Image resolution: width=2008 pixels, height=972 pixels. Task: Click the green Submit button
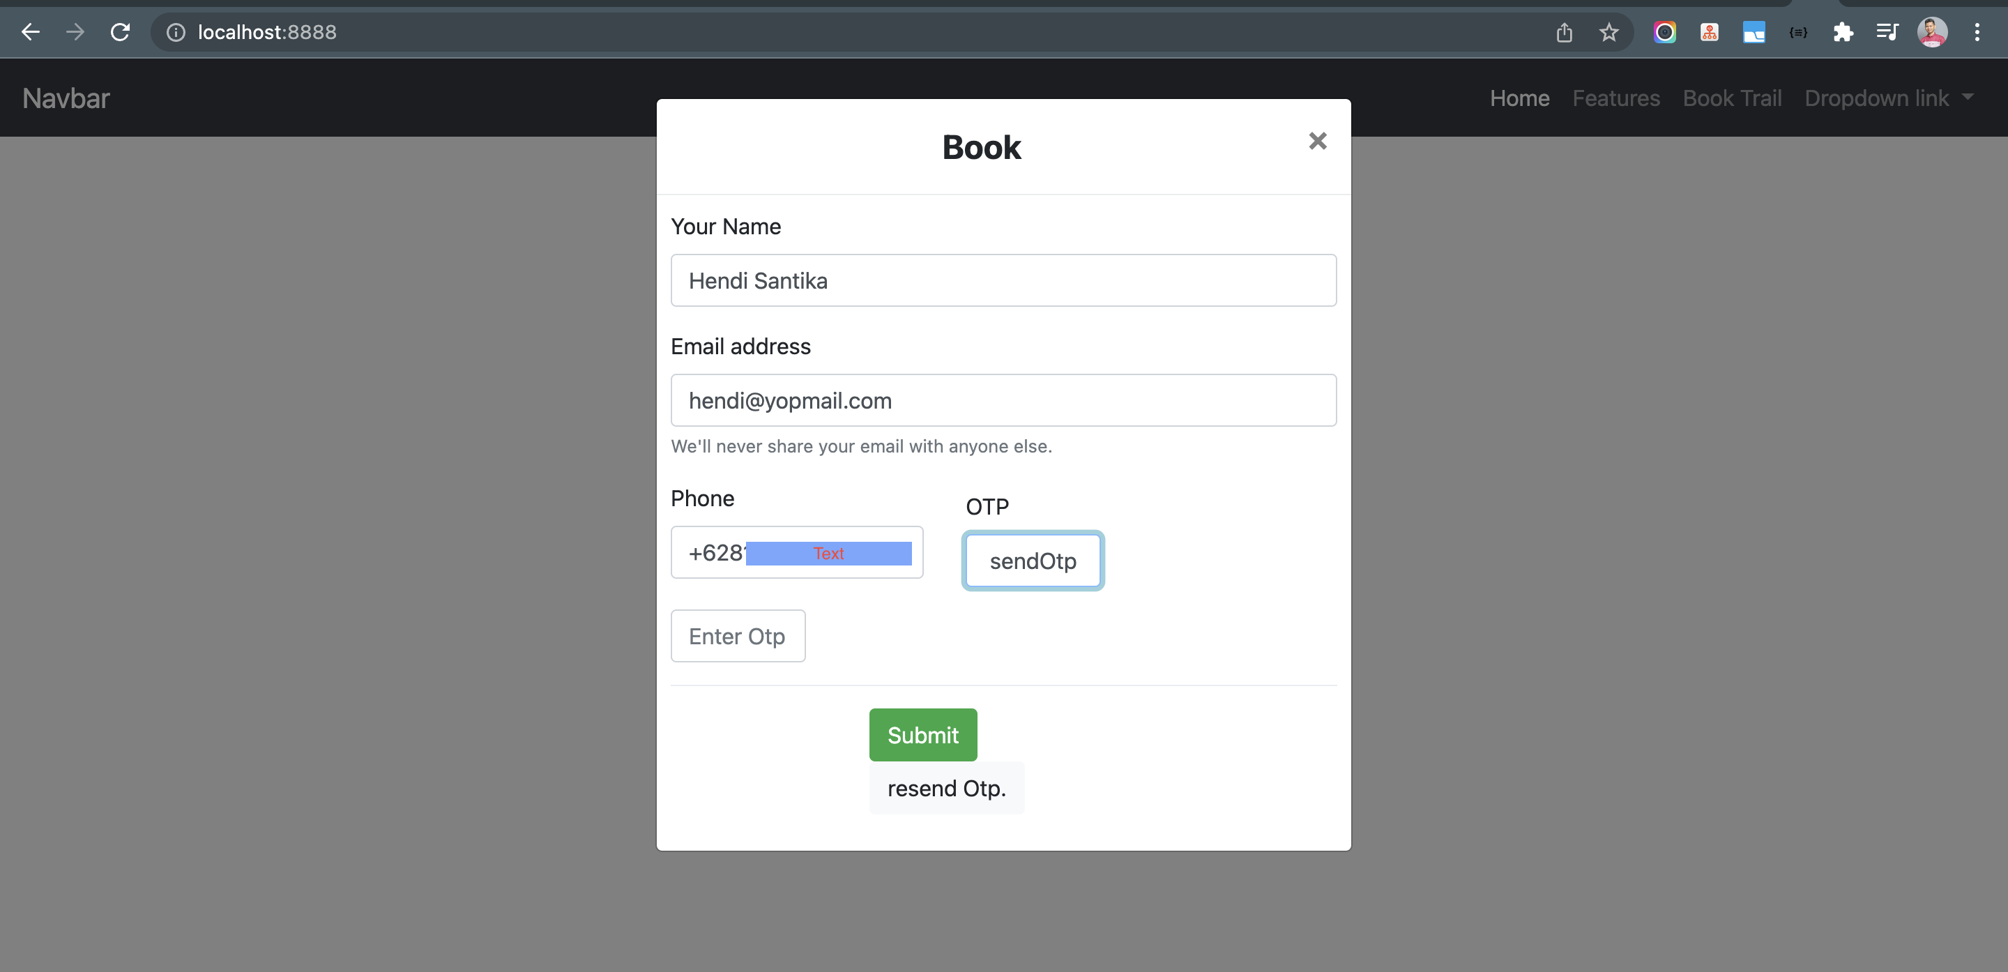(923, 735)
